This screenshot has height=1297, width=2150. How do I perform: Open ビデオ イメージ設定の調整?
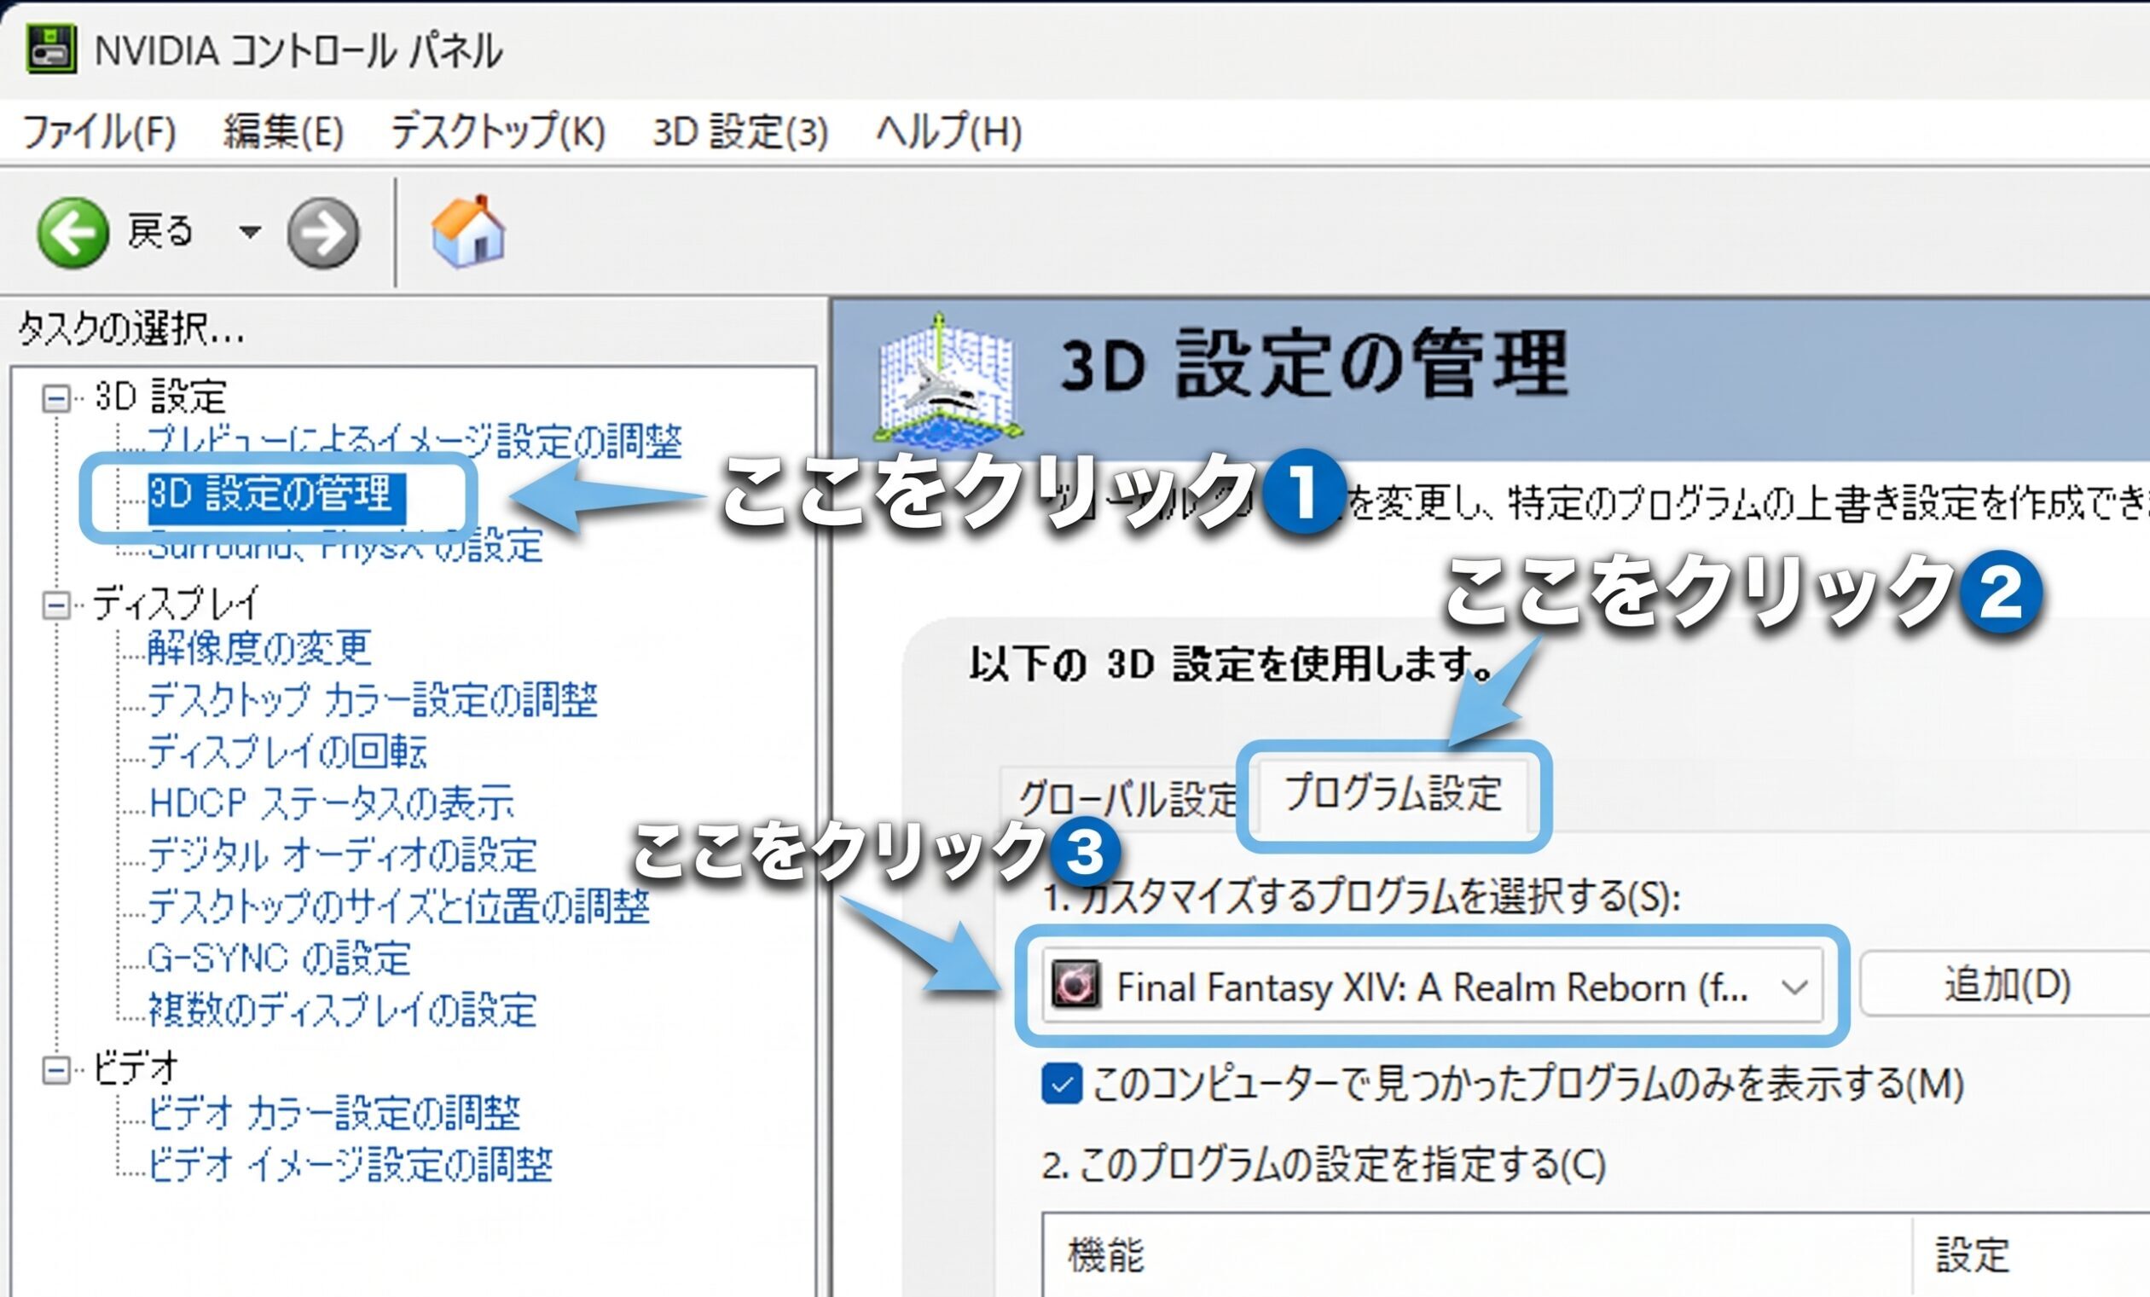[x=350, y=1165]
